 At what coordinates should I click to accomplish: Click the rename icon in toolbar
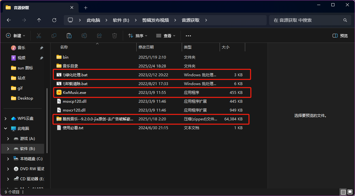pos(84,36)
